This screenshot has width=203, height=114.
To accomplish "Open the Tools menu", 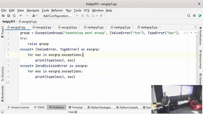I will pos(77,10).
